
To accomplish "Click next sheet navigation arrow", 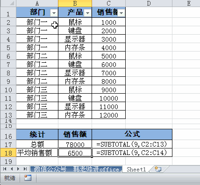I will point(18,169).
